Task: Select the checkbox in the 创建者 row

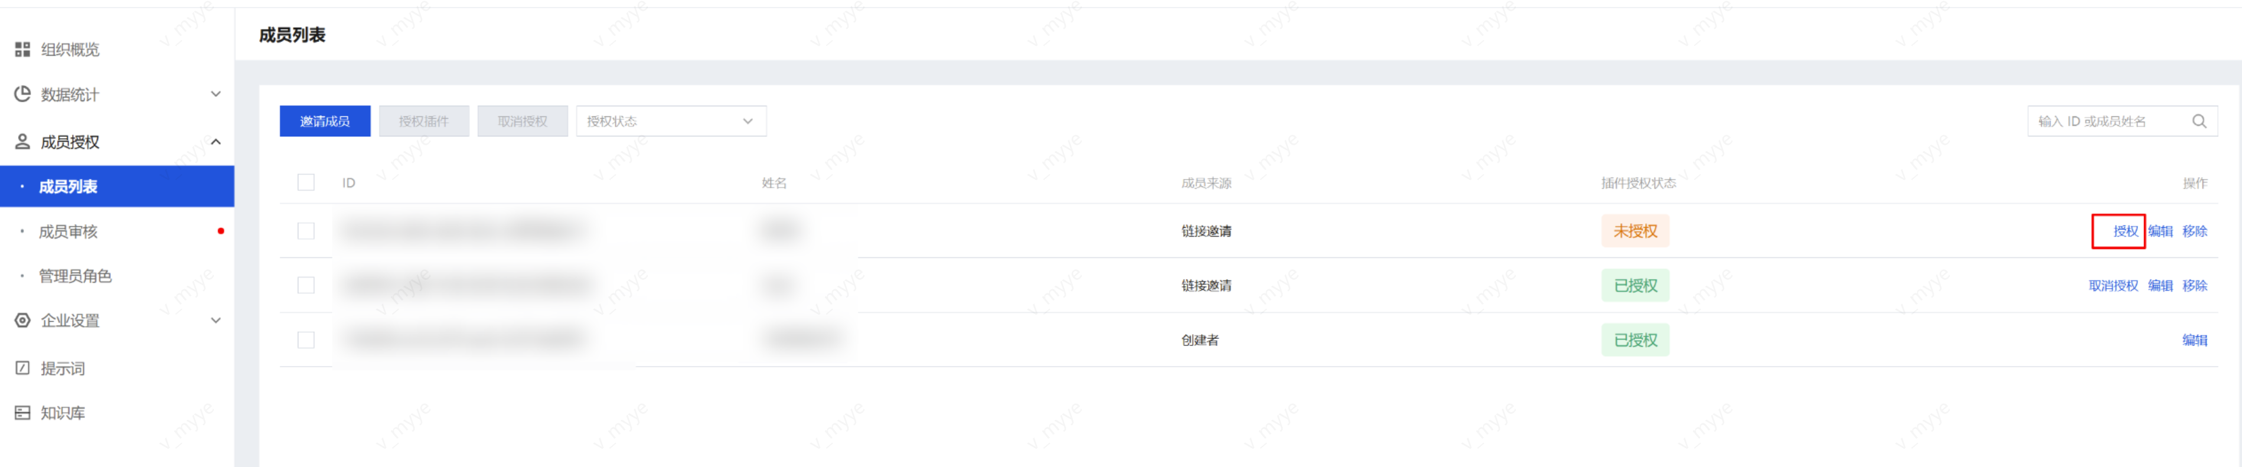Action: pos(305,340)
